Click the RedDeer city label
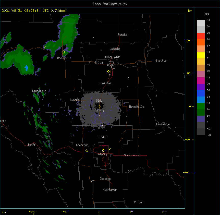220x215 pixels. coord(112,65)
